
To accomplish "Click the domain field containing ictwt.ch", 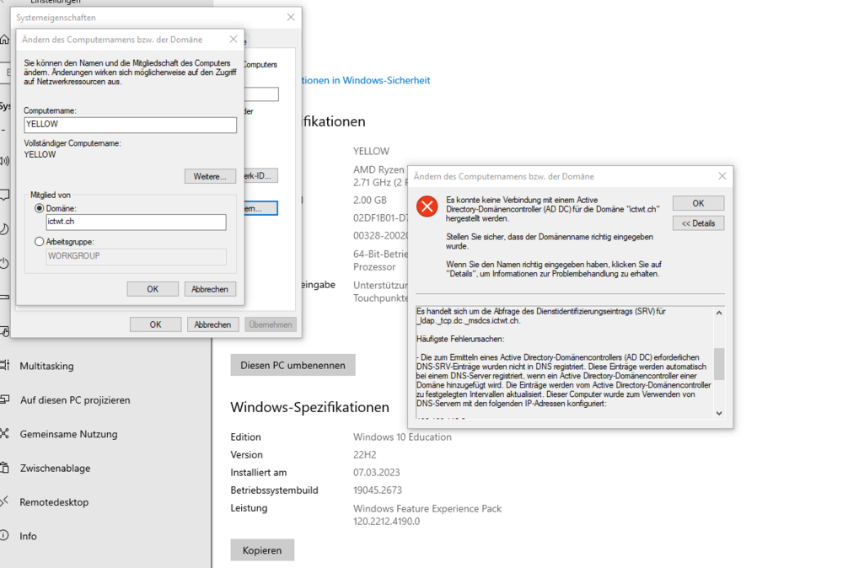I will 136,222.
